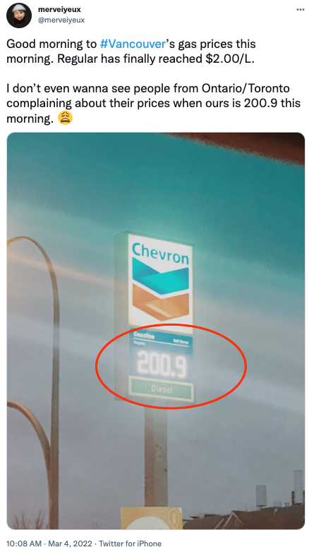
Task: Click the Gasoline label on the sign
Action: 143,336
